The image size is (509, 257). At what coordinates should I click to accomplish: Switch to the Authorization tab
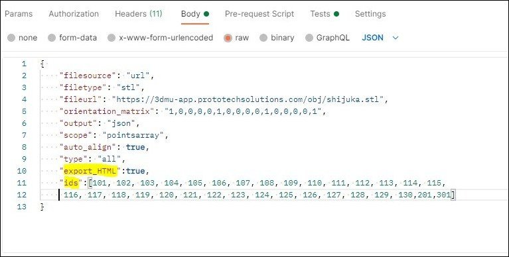pyautogui.click(x=74, y=14)
